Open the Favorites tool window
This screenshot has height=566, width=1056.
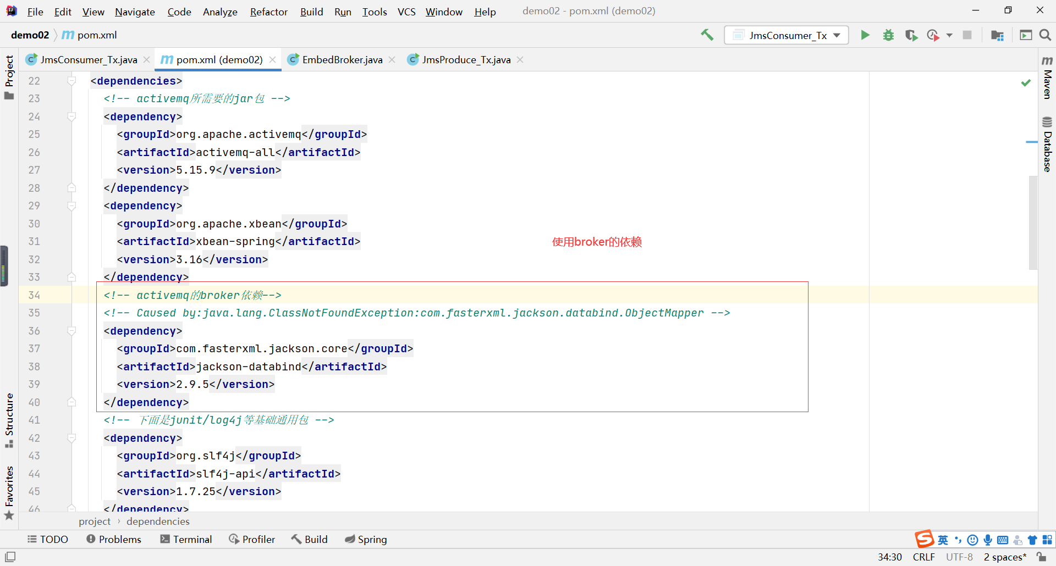(9, 493)
